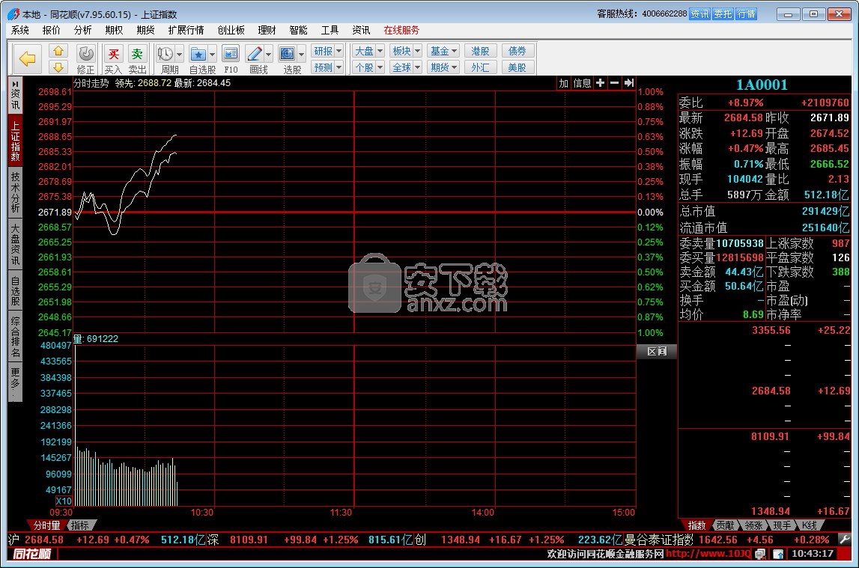Click the down arrow toolbar icon
The height and width of the screenshot is (568, 859).
(58, 67)
